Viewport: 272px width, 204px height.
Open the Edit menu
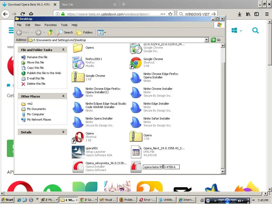[28, 25]
